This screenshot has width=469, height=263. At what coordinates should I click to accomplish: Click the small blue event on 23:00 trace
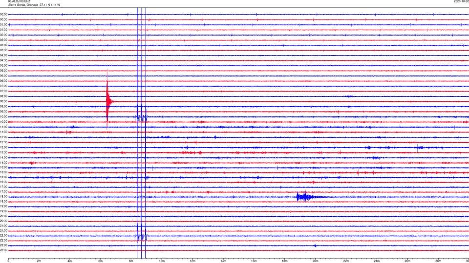(x=315, y=245)
